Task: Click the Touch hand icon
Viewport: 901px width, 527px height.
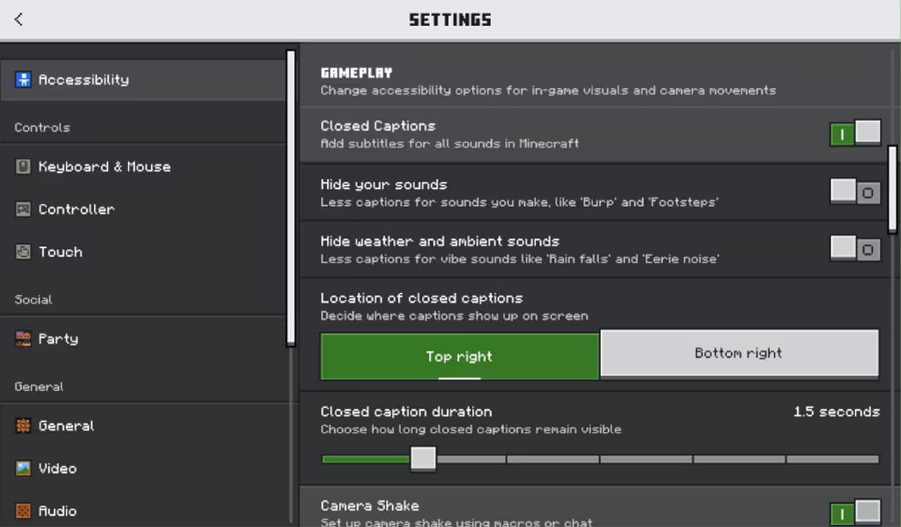Action: (x=23, y=252)
